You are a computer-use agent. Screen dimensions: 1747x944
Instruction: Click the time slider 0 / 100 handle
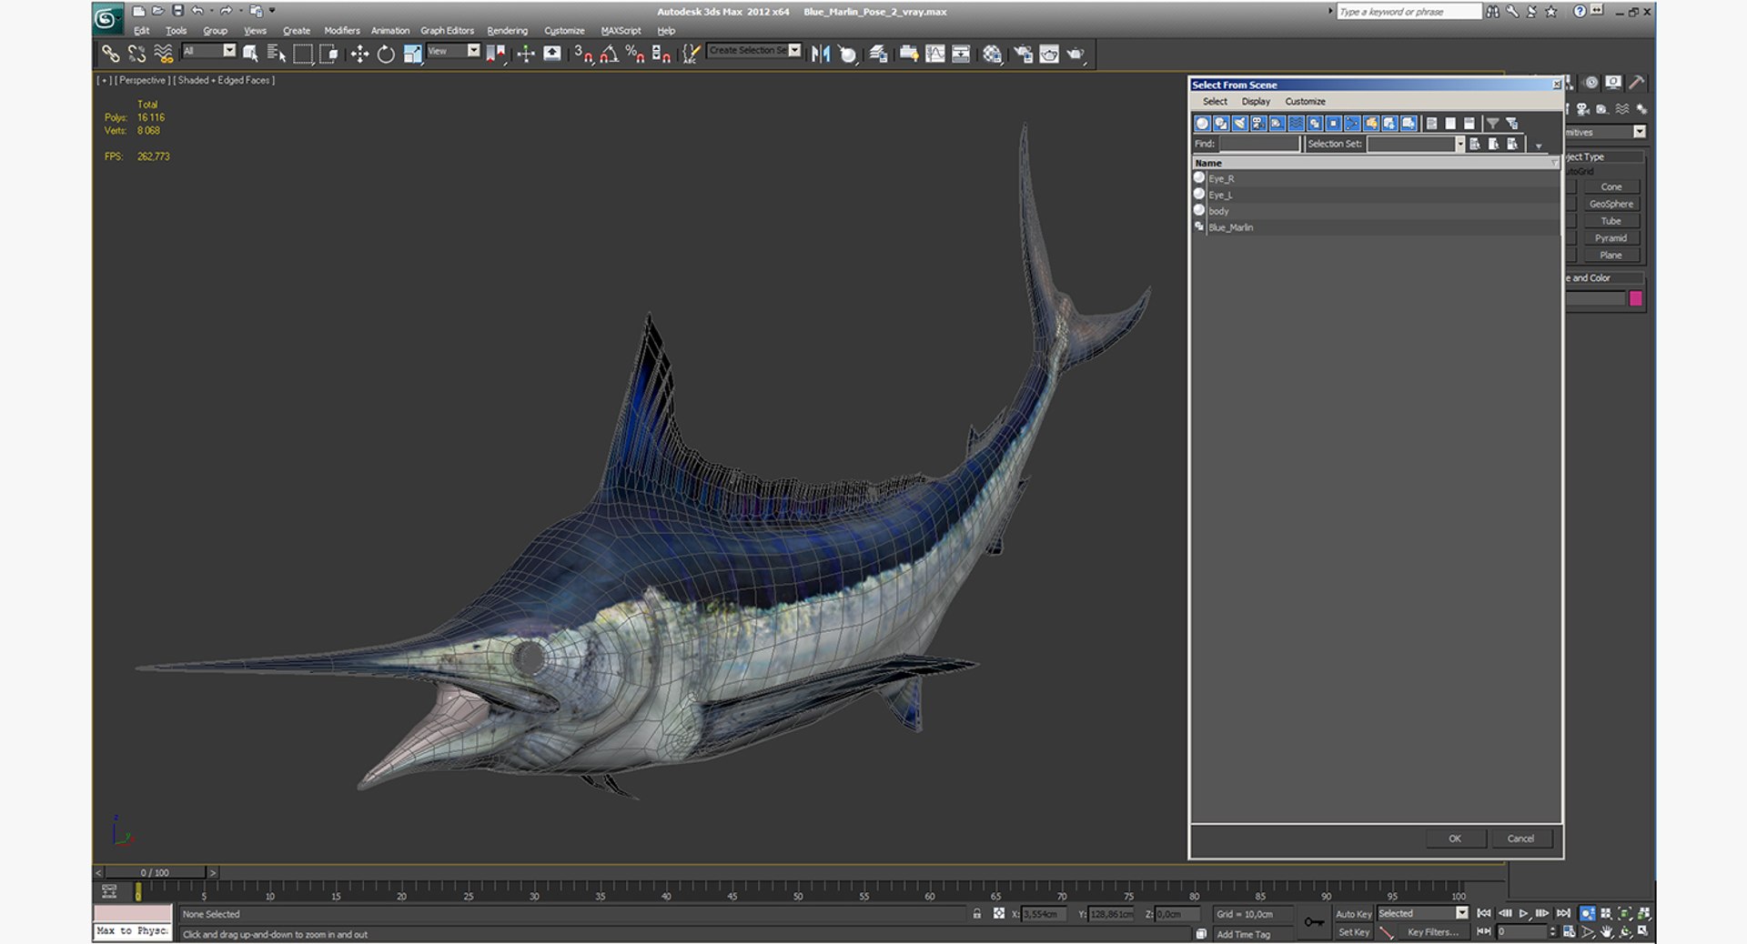(155, 872)
